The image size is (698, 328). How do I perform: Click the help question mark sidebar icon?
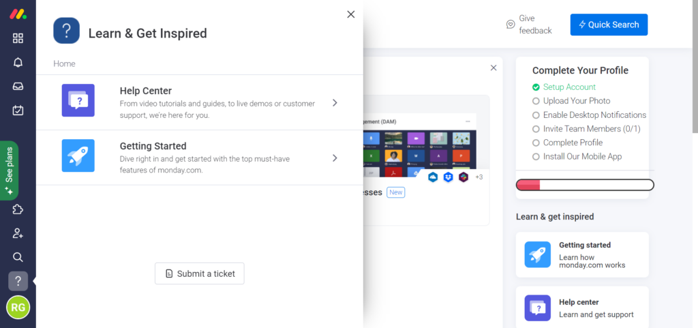[x=18, y=281]
